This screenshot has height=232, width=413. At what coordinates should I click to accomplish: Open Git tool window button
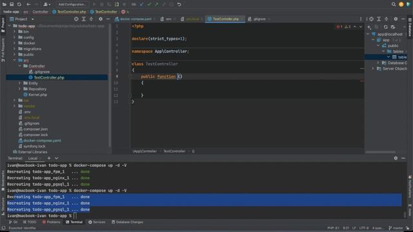click(14, 222)
